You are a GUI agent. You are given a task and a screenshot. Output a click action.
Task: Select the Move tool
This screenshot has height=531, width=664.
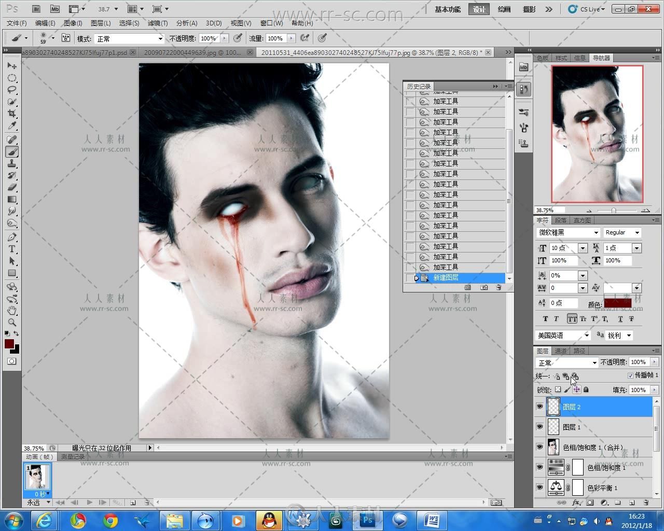coord(12,66)
